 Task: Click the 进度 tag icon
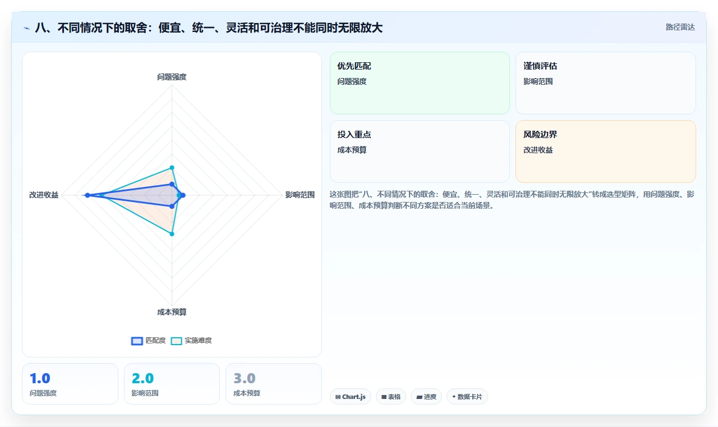419,397
